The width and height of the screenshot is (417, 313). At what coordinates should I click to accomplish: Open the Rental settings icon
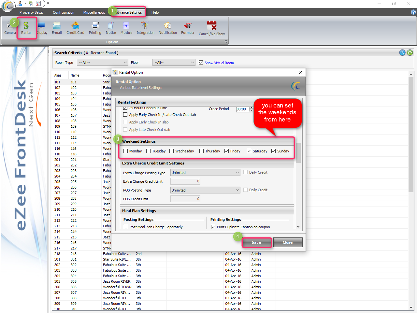click(26, 28)
